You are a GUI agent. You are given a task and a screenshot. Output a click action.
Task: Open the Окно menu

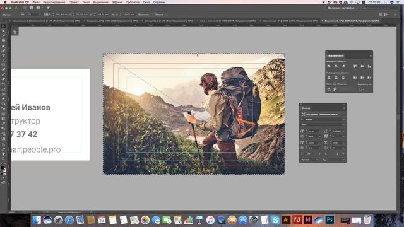pos(146,2)
